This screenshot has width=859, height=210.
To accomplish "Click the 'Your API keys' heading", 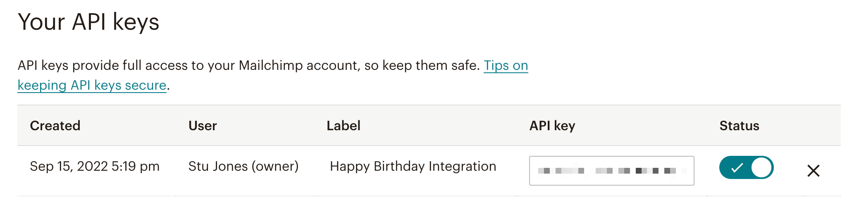I will (88, 21).
